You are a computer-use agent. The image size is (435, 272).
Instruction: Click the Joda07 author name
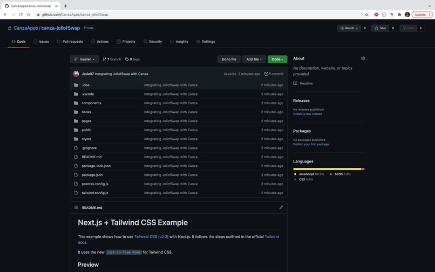click(87, 74)
